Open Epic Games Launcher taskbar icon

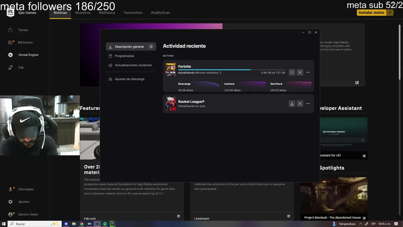(113, 224)
